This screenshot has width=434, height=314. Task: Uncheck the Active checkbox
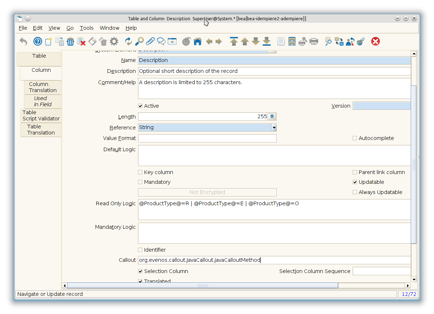click(x=140, y=106)
